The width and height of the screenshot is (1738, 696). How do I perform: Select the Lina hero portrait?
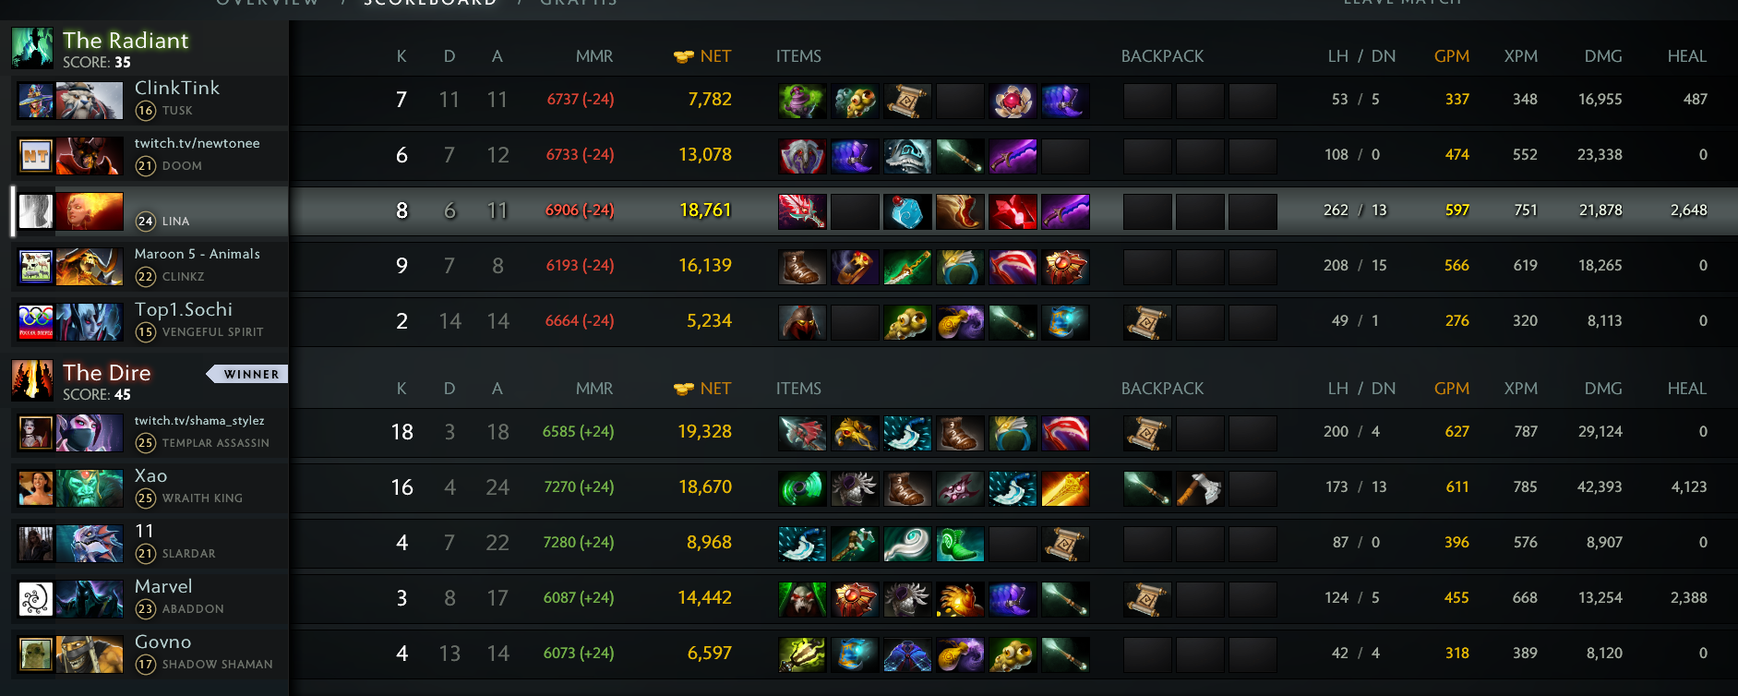pyautogui.click(x=90, y=211)
